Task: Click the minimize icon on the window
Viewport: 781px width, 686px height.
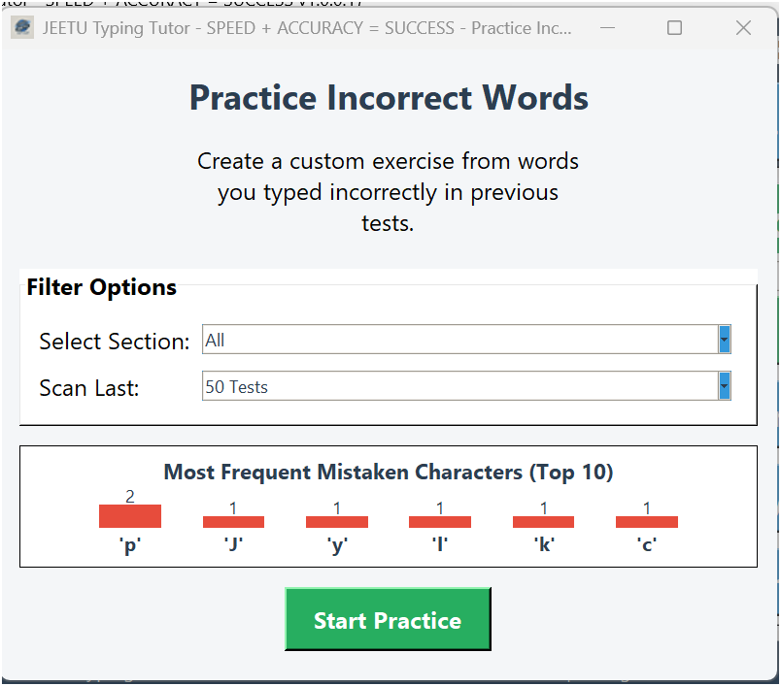Action: pos(607,28)
